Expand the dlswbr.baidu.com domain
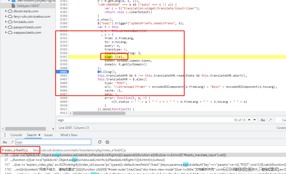This screenshot has height=174, width=286. (6, 11)
